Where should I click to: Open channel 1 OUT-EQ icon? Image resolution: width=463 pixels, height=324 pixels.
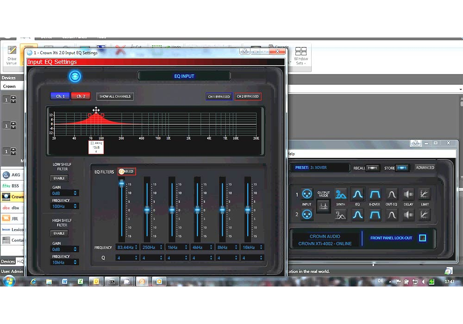pyautogui.click(x=392, y=194)
